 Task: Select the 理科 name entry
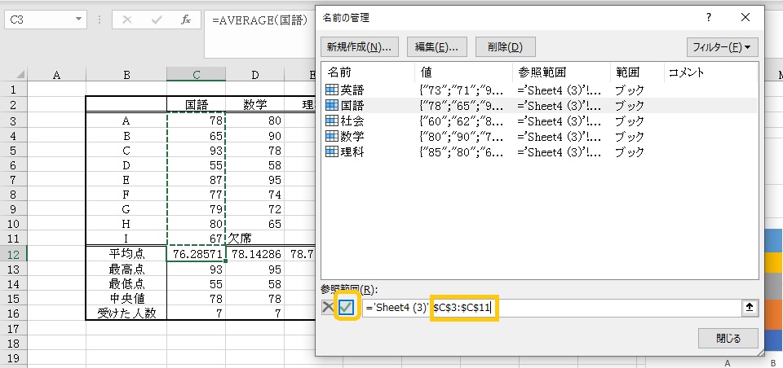pyautogui.click(x=352, y=151)
